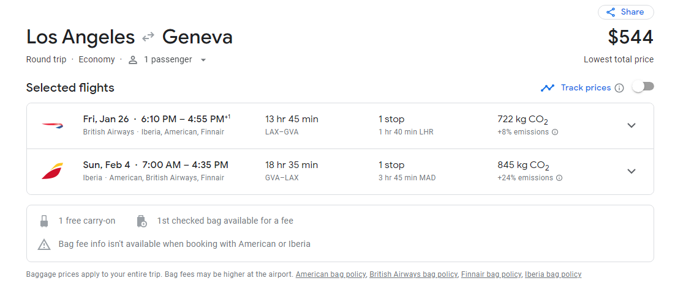Image resolution: width=675 pixels, height=286 pixels.
Task: Click the round-trip swap arrows icon
Action: click(x=148, y=37)
